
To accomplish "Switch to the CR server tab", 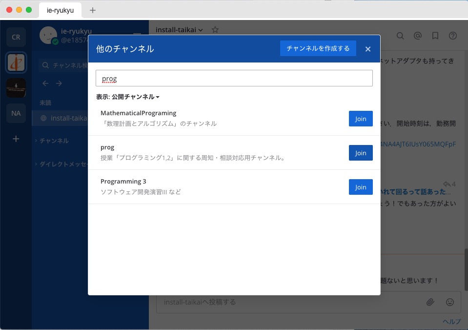I will [16, 37].
